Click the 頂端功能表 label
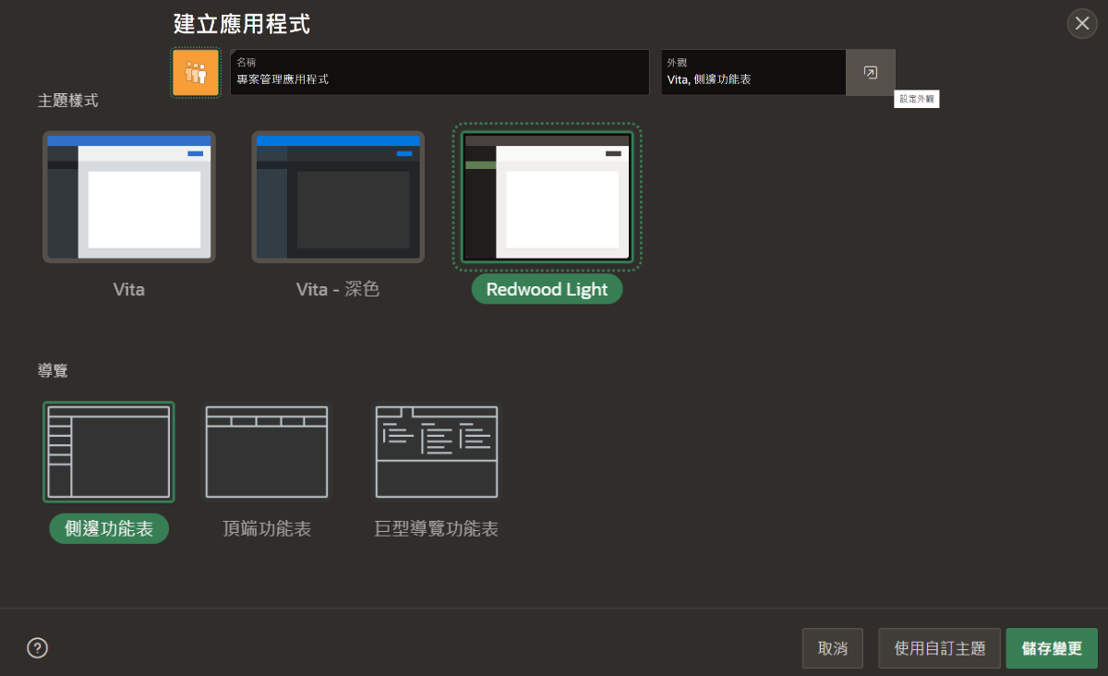This screenshot has height=676, width=1108. coord(267,529)
